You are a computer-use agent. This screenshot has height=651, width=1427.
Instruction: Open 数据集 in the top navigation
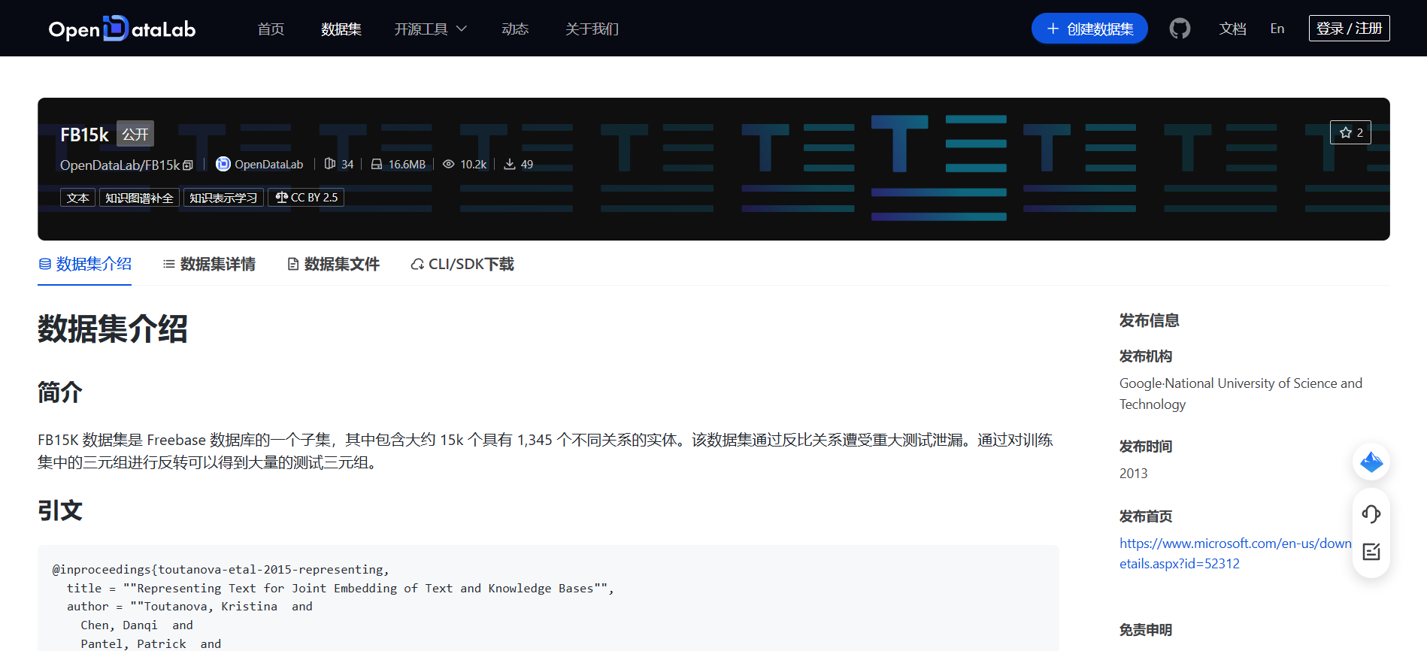341,29
